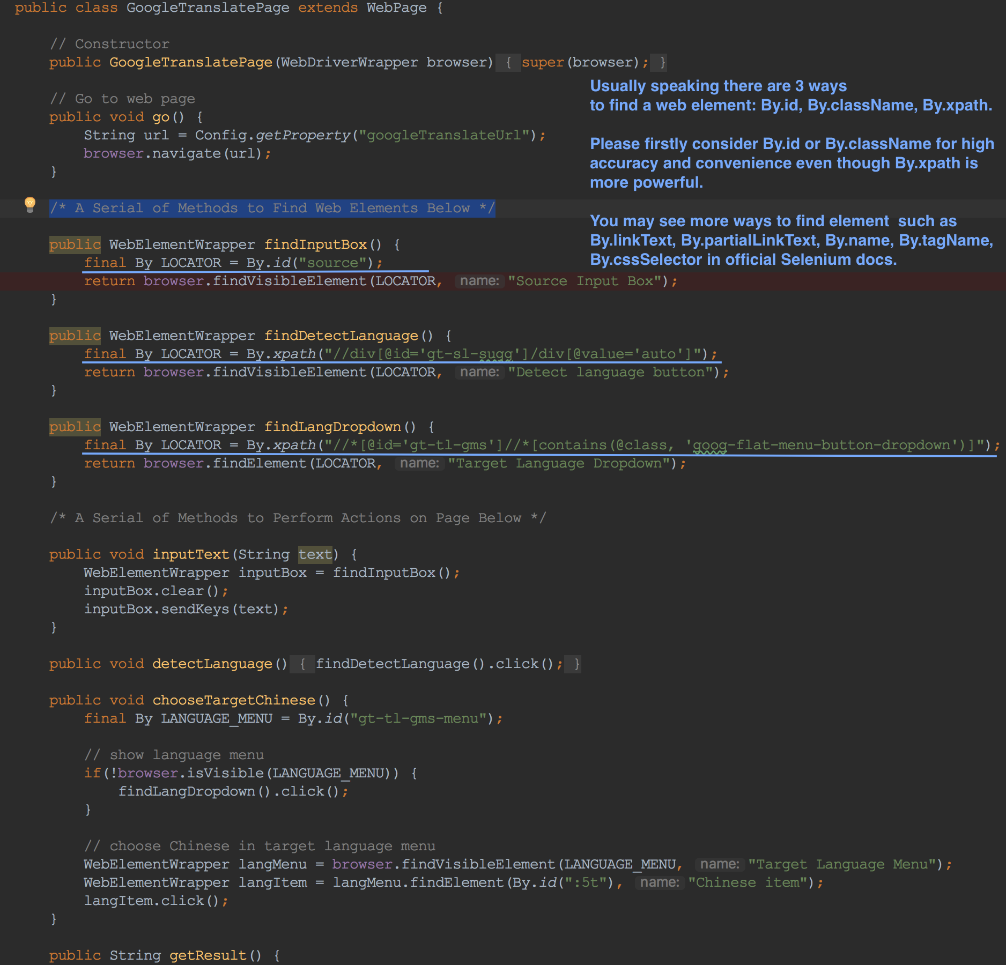Click the langItem.click() statement
The image size is (1006, 965).
(156, 901)
